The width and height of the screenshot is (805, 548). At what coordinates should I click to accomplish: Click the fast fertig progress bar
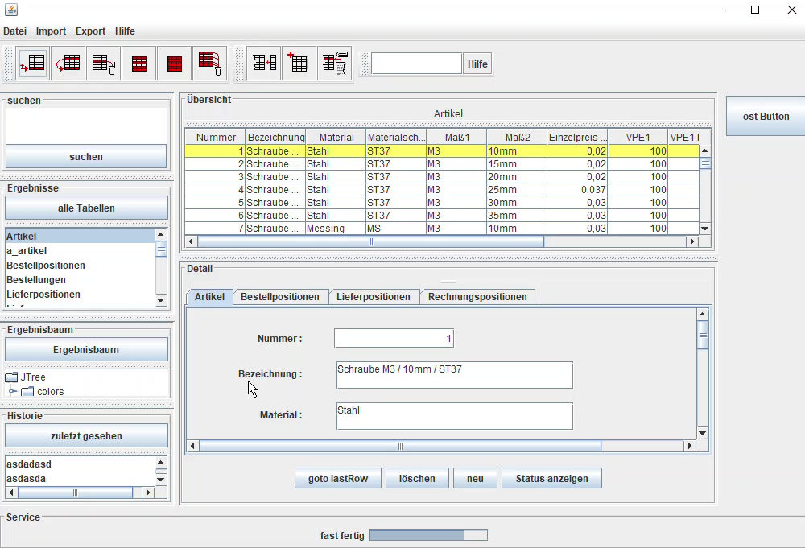tap(428, 535)
